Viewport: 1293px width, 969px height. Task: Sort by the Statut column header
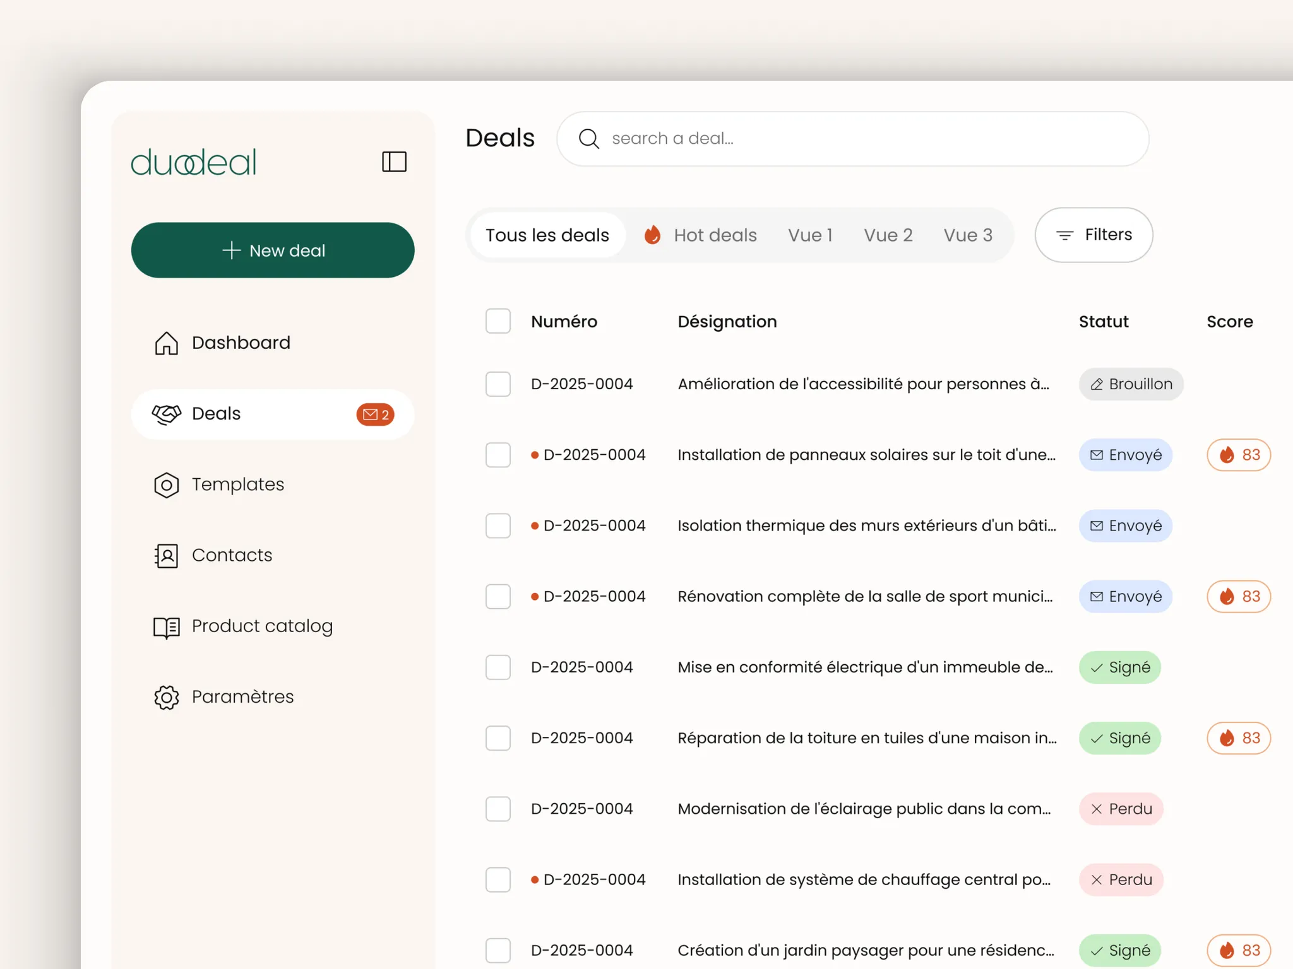click(1104, 322)
